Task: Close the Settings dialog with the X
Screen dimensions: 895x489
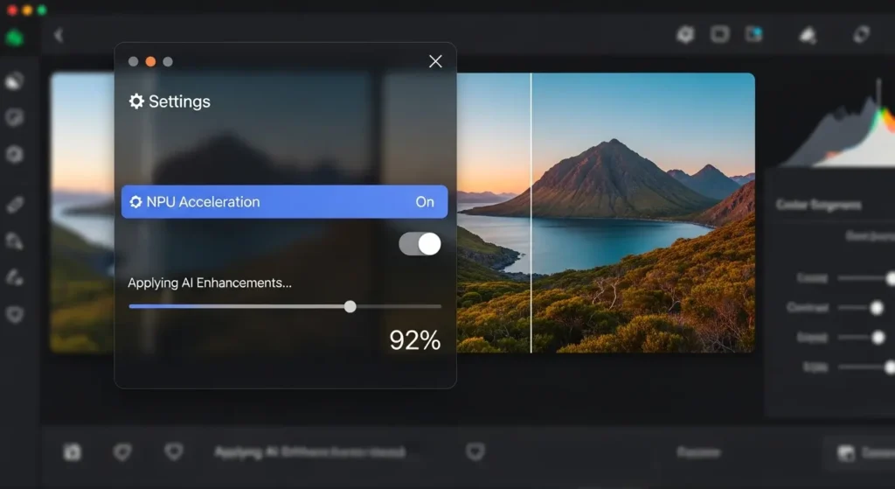Action: 435,61
